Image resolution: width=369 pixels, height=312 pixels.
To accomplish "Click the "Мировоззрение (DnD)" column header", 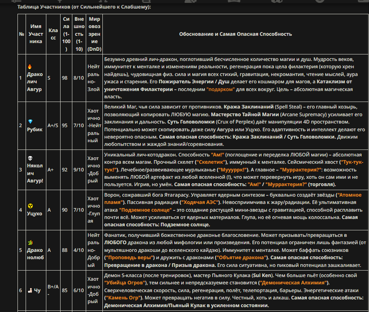I will point(94,34).
